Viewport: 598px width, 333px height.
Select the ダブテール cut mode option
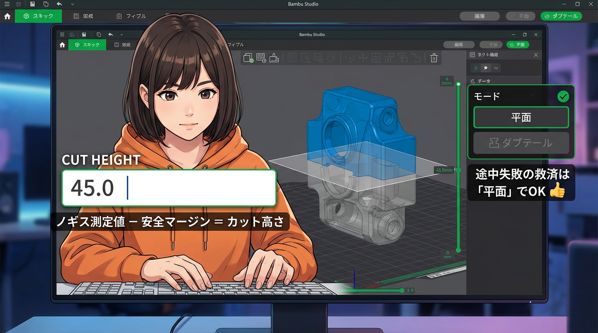point(521,143)
